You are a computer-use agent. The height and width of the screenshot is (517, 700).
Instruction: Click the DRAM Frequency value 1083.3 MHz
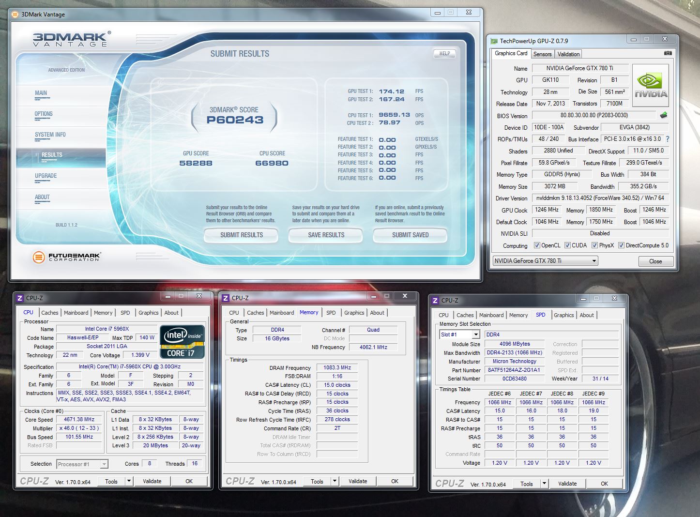tap(337, 368)
